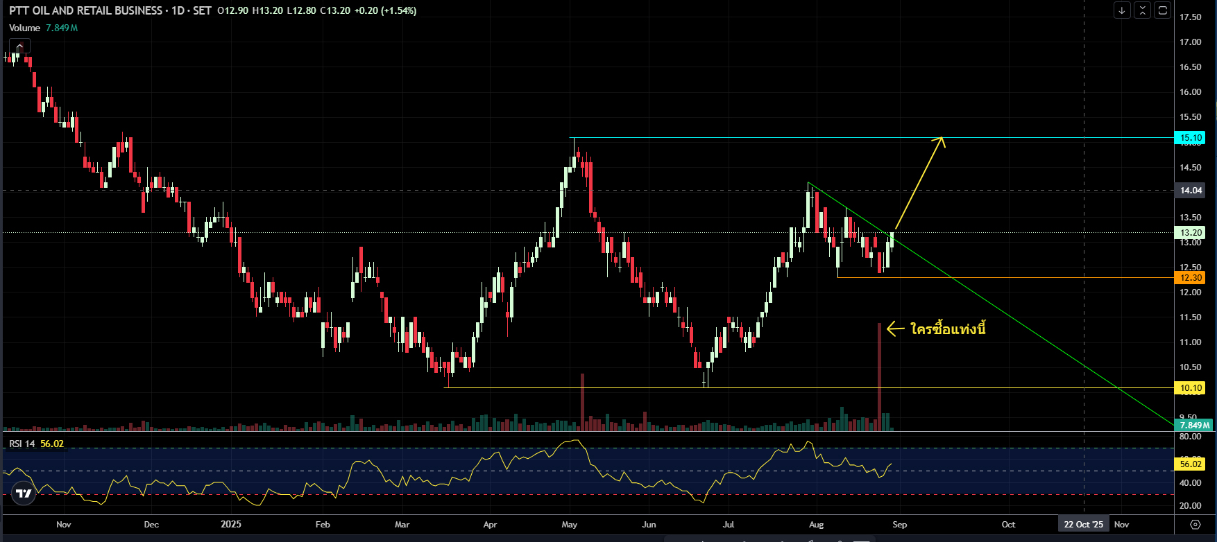The image size is (1217, 542).
Task: Click the 2025 label on time axis
Action: click(x=231, y=525)
